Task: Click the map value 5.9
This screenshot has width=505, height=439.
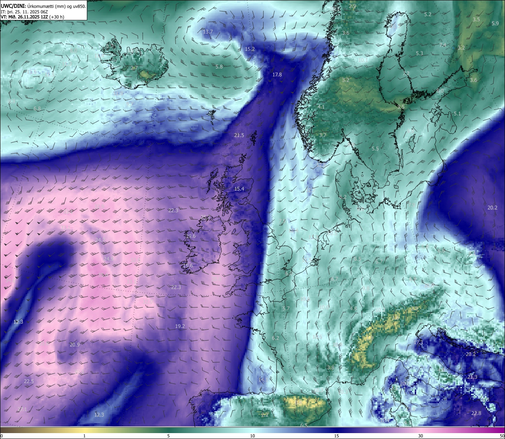Action: tap(495, 23)
